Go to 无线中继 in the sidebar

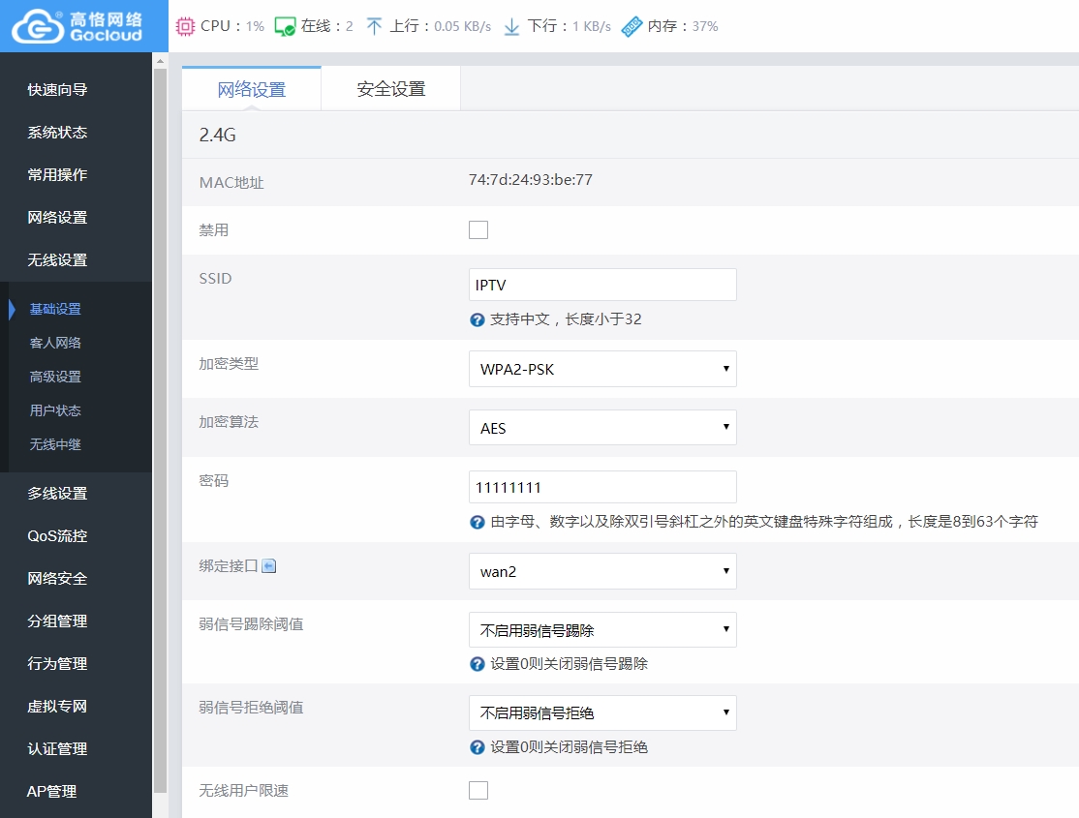(55, 444)
